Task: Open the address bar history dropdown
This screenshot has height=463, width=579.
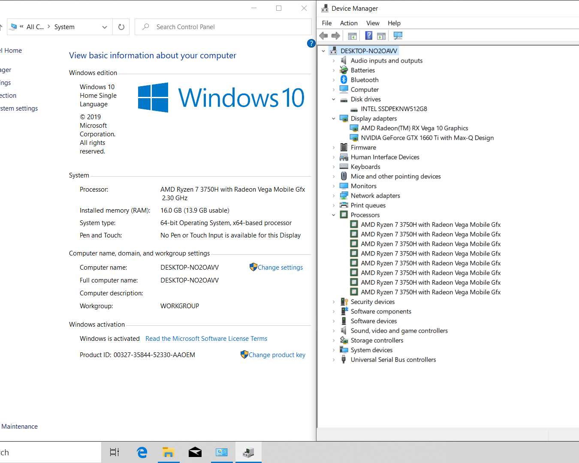Action: (x=104, y=27)
